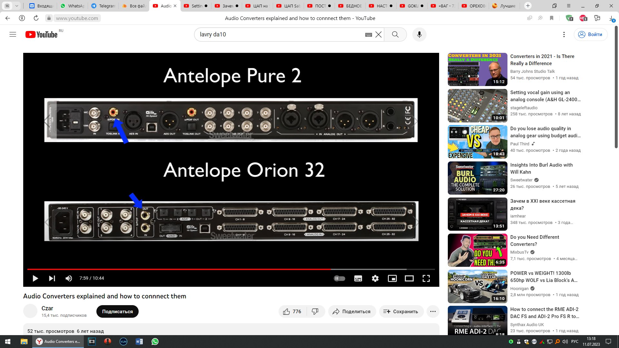Run search with magnifier button
Image resolution: width=619 pixels, height=348 pixels.
(x=395, y=34)
